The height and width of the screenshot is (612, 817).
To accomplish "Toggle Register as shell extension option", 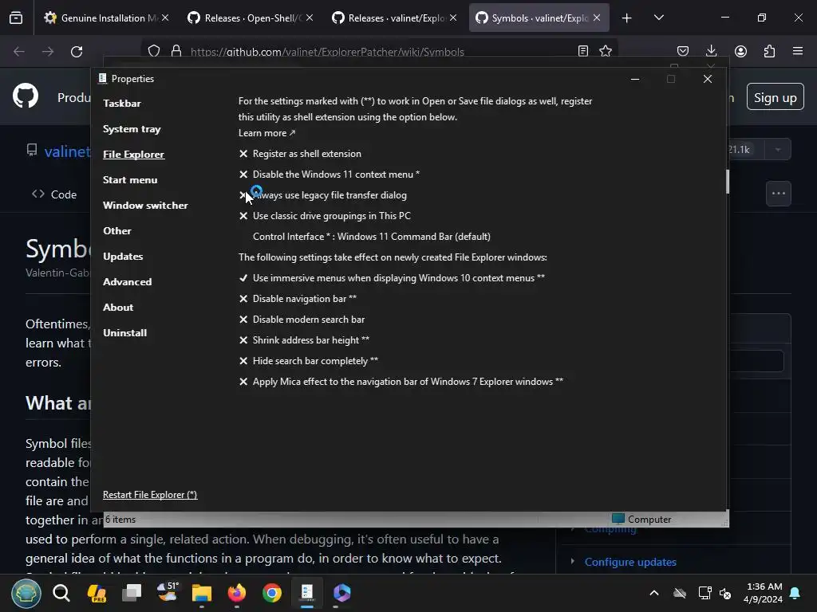I will pos(300,154).
